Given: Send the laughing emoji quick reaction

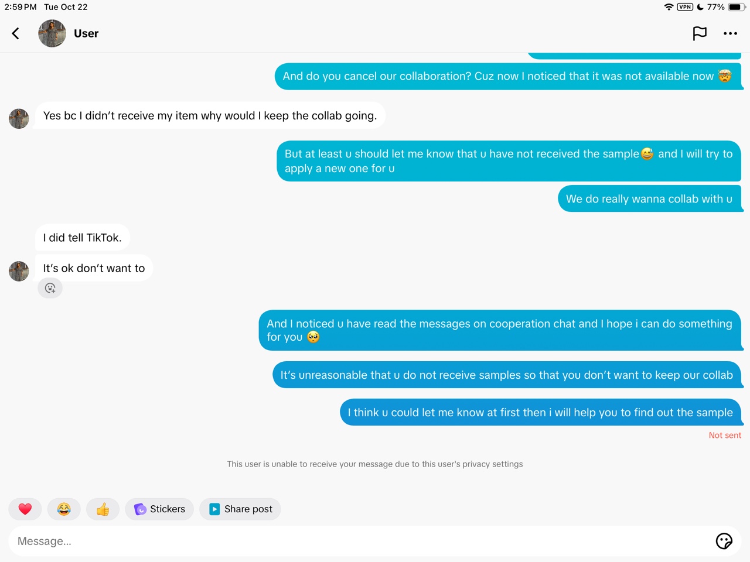Looking at the screenshot, I should (64, 509).
